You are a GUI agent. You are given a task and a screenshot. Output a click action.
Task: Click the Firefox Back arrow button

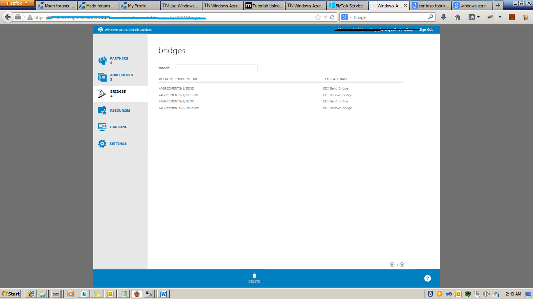8,17
